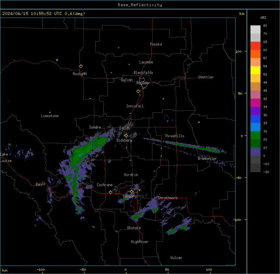Pick the bright yellow swatch in the dBZ legend
Screen dimensions: 280x274
(255, 70)
